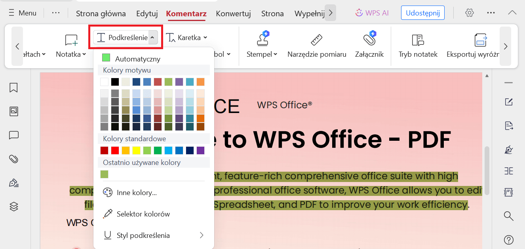This screenshot has width=525, height=249.
Task: Open help question mark icon
Action: (509, 239)
